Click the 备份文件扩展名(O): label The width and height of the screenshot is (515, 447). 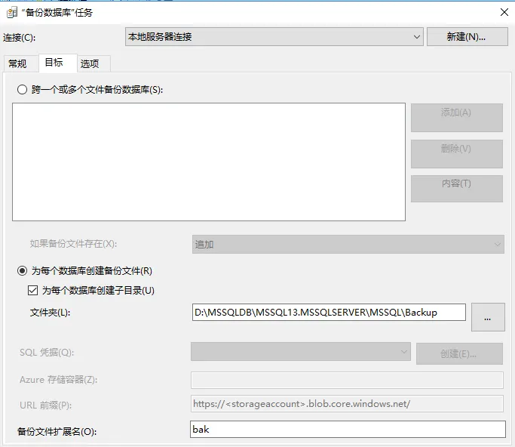pos(57,431)
